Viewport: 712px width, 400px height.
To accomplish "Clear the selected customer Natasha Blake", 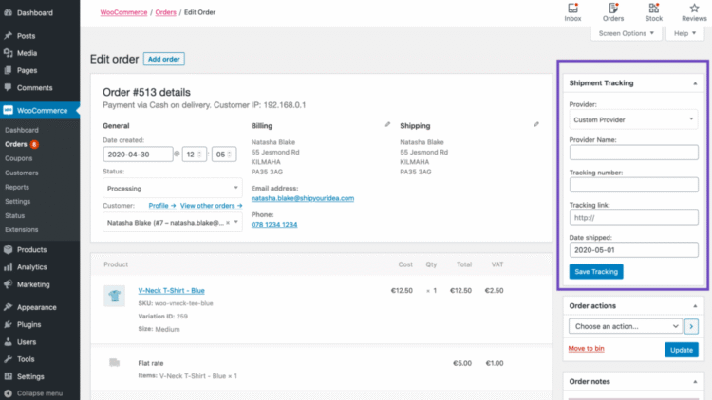I will (228, 222).
